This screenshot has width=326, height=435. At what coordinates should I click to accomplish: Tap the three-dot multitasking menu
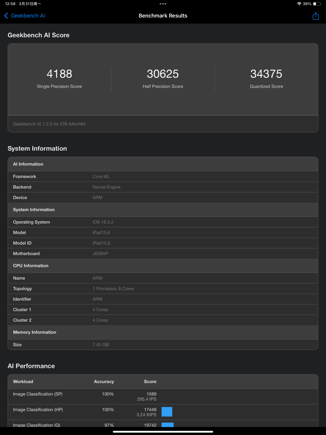pyautogui.click(x=163, y=4)
